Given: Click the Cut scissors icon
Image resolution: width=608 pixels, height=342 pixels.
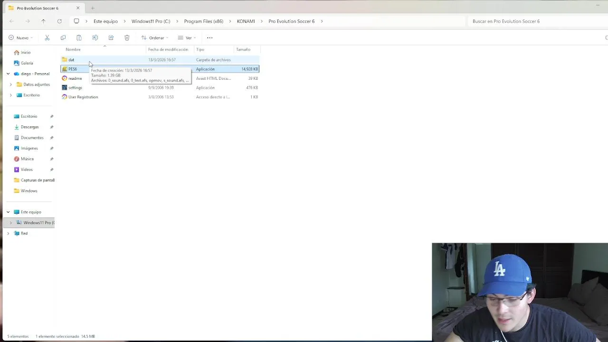Looking at the screenshot, I should coord(47,38).
